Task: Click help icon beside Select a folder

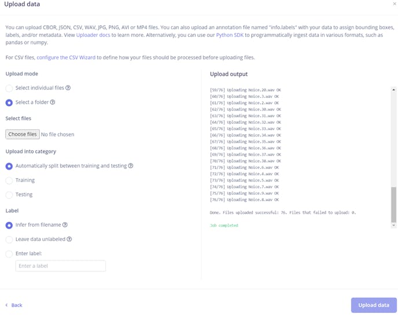Action: pyautogui.click(x=53, y=102)
